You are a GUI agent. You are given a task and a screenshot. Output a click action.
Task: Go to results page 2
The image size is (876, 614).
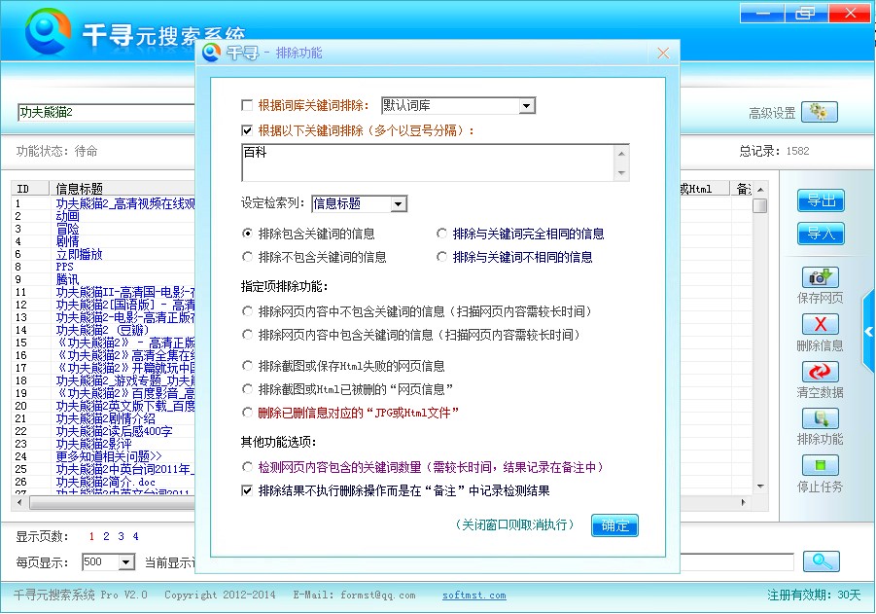click(x=106, y=536)
